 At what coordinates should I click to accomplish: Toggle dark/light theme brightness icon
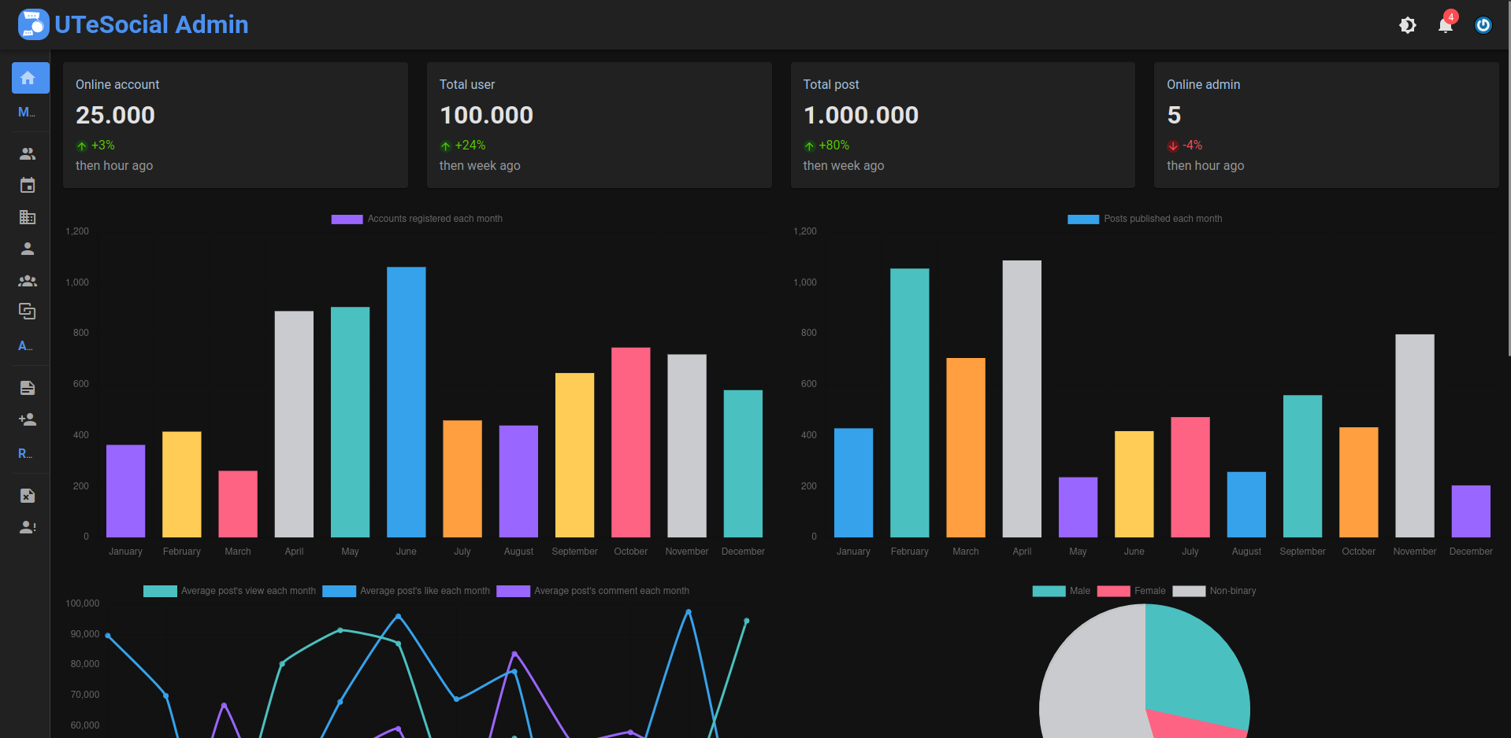click(x=1407, y=25)
